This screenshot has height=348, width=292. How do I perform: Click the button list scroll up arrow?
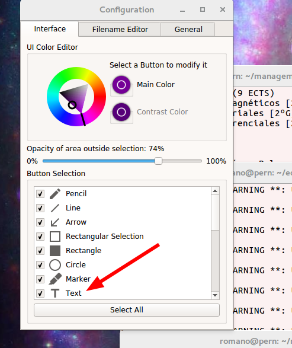click(215, 191)
